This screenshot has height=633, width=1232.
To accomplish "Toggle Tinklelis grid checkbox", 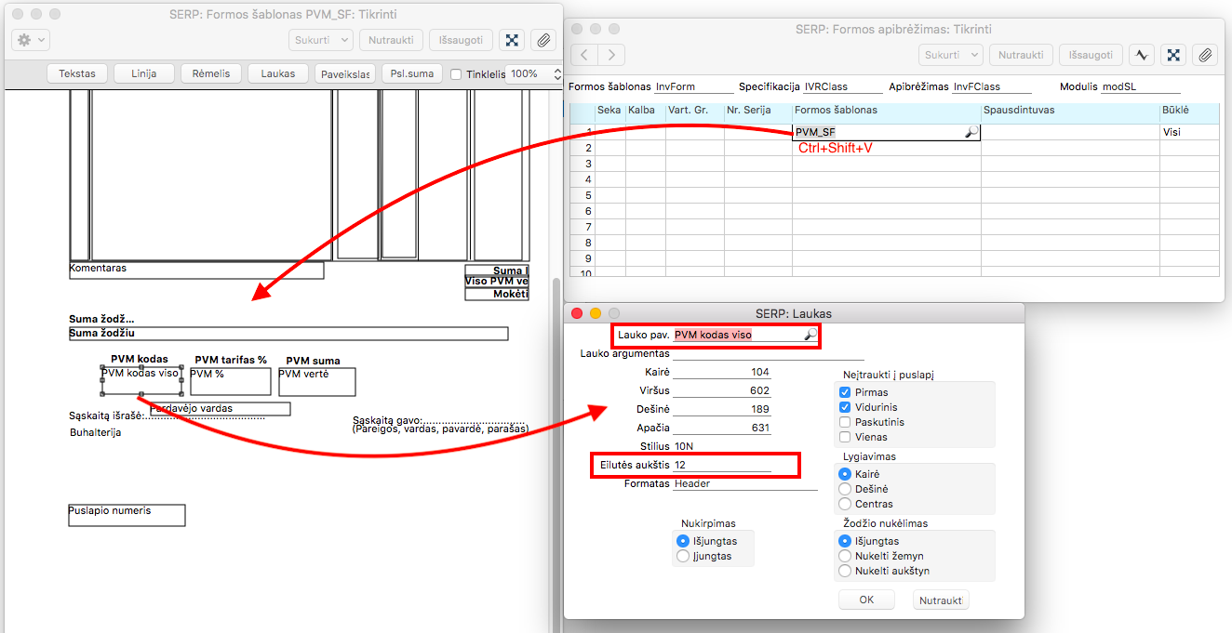I will click(x=456, y=74).
